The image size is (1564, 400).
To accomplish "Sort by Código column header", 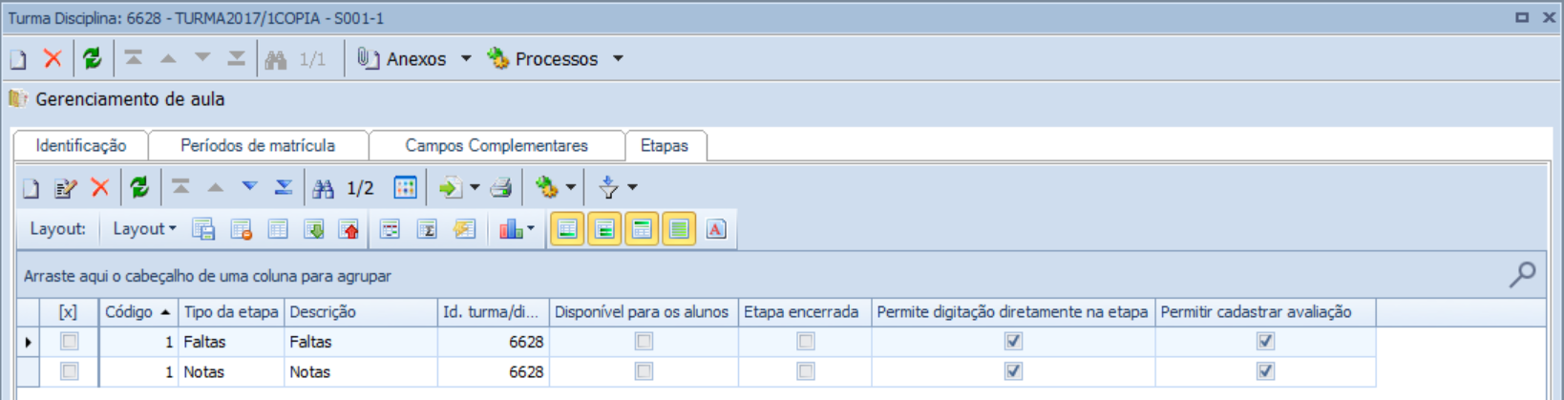I will click(138, 312).
